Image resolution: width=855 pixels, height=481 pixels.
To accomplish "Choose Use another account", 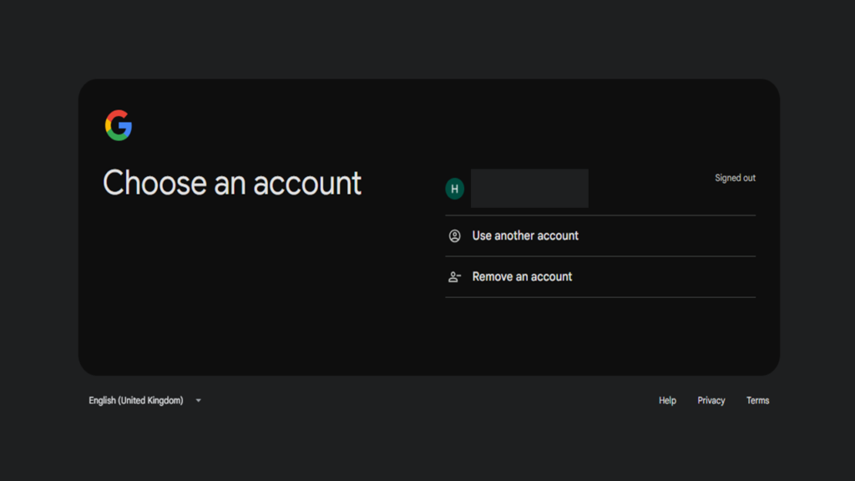I will click(x=525, y=235).
